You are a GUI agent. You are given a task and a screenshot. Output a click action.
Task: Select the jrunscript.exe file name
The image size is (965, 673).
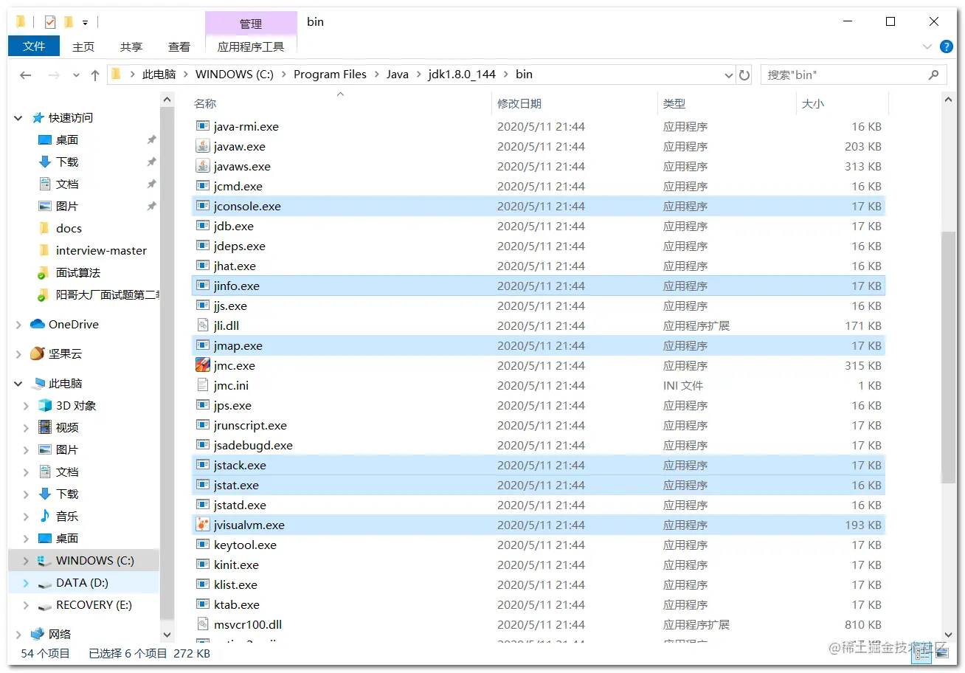[x=250, y=426]
